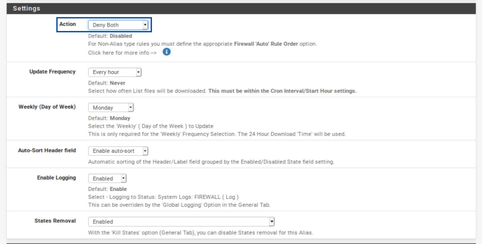Click the 'Default: Enable' help text
Image resolution: width=482 pixels, height=244 pixels.
pos(107,189)
